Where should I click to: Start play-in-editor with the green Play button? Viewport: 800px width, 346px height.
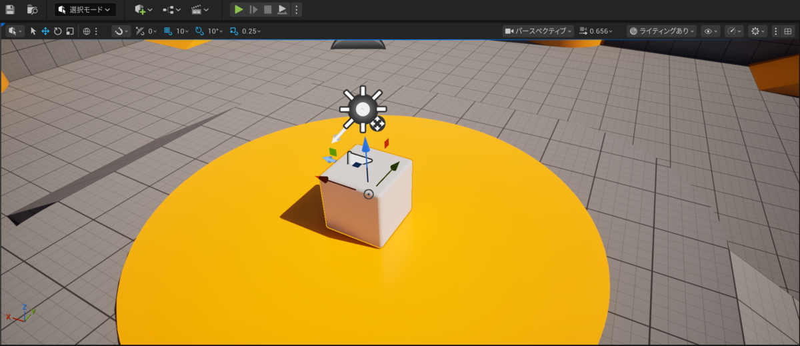(239, 9)
